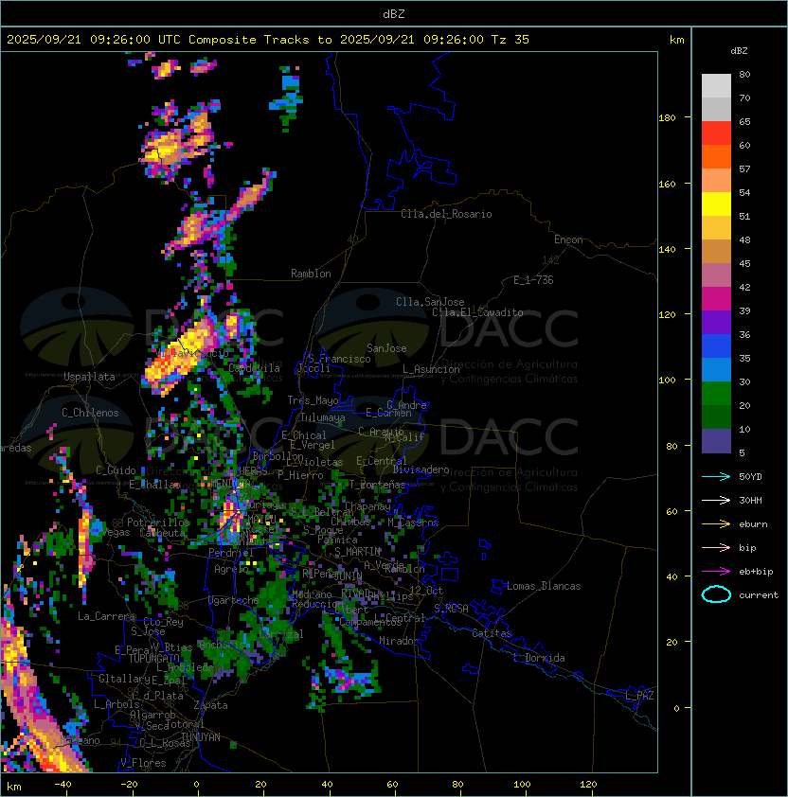Click the 'C_Chilenos' place label

90,413
